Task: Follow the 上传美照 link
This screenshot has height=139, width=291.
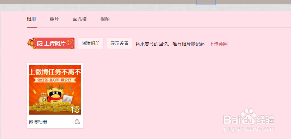Action: click(x=218, y=44)
